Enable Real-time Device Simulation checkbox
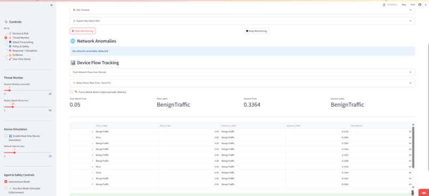The width and height of the screenshot is (429, 196). click(x=6, y=135)
